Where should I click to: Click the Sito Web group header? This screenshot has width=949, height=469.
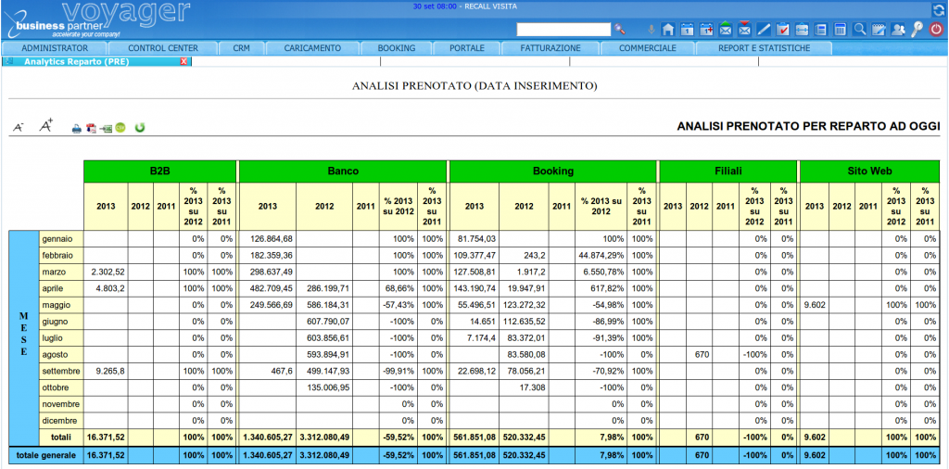tap(869, 171)
